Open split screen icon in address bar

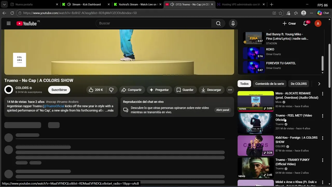pos(274,13)
